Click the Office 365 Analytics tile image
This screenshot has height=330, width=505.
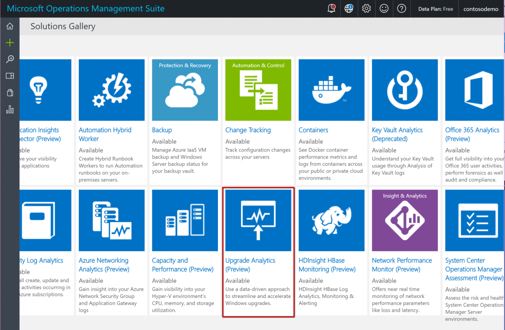tap(474, 90)
